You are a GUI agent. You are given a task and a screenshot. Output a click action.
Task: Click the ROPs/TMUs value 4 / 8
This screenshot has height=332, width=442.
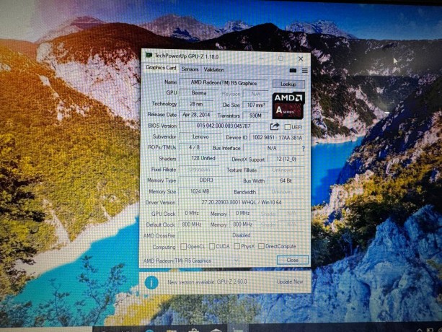point(194,147)
